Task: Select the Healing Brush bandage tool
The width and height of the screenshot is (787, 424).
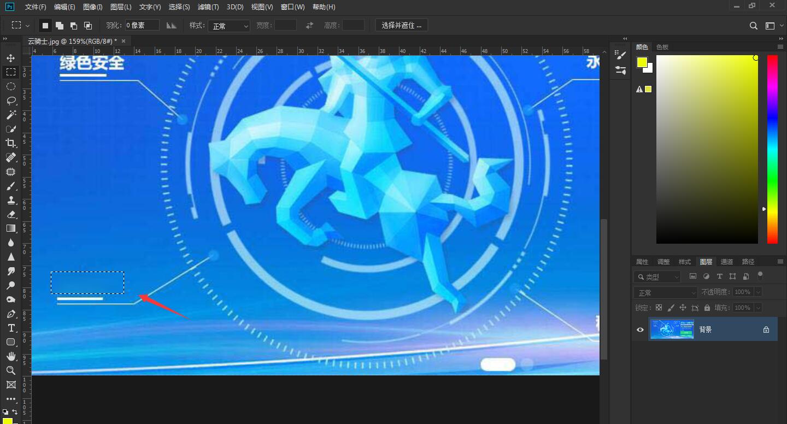Action: [x=11, y=157]
